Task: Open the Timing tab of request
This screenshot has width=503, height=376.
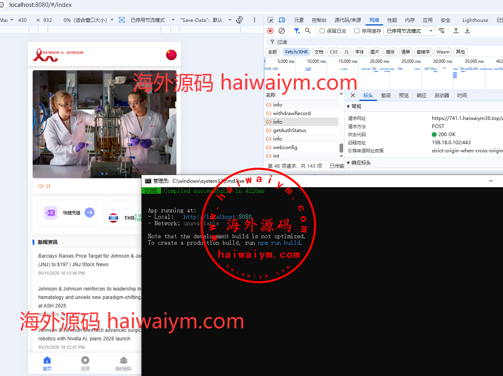Action: (x=462, y=95)
